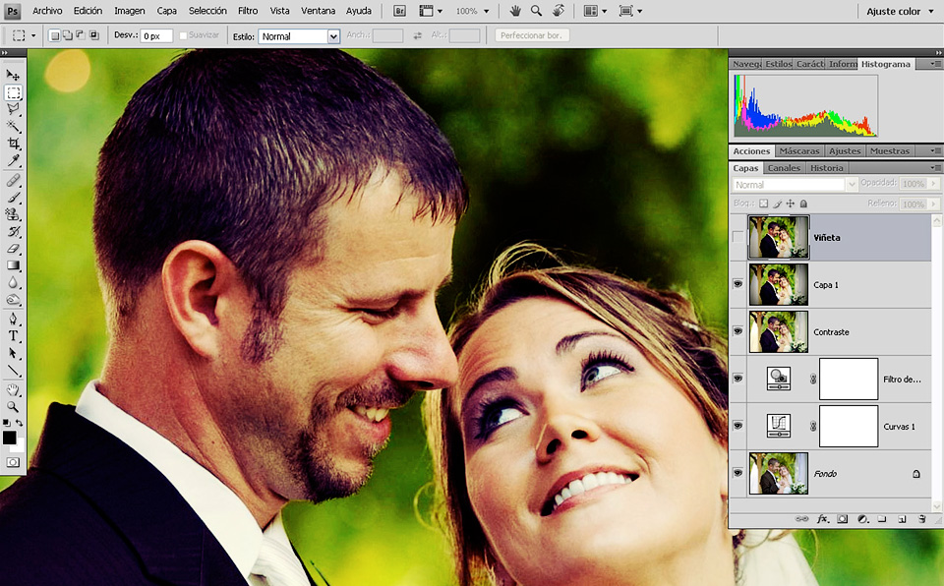Image resolution: width=944 pixels, height=586 pixels.
Task: Select the Path Selection tool
Action: pos(13,353)
